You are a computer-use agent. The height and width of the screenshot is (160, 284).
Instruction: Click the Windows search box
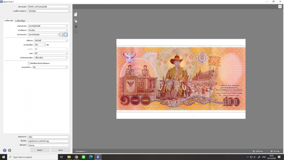pos(32,157)
